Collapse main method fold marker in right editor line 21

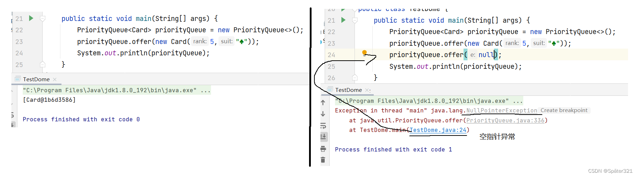point(355,20)
